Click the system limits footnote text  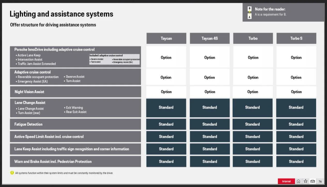click(x=64, y=173)
